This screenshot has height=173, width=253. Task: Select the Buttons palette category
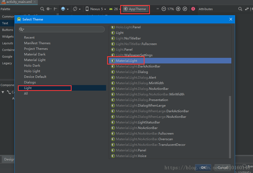7,30
